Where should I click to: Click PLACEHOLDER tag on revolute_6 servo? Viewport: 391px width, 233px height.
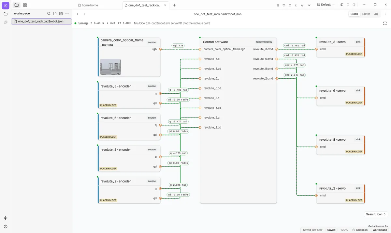tap(354, 103)
